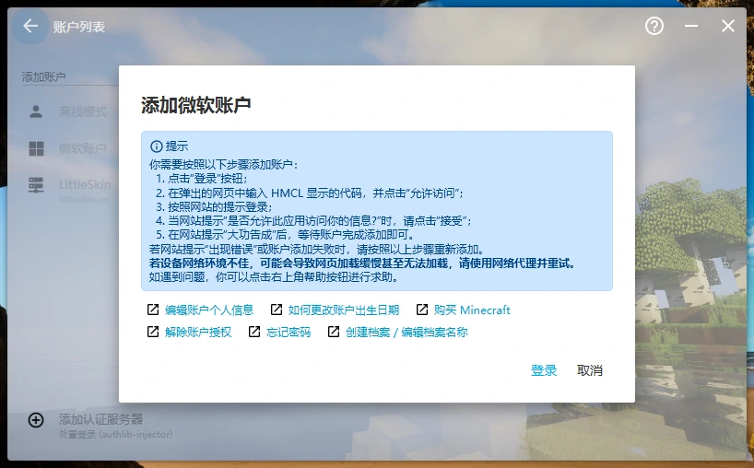Image resolution: width=754 pixels, height=468 pixels.
Task: Open the 编辑账户个人信息 link
Action: (x=209, y=310)
